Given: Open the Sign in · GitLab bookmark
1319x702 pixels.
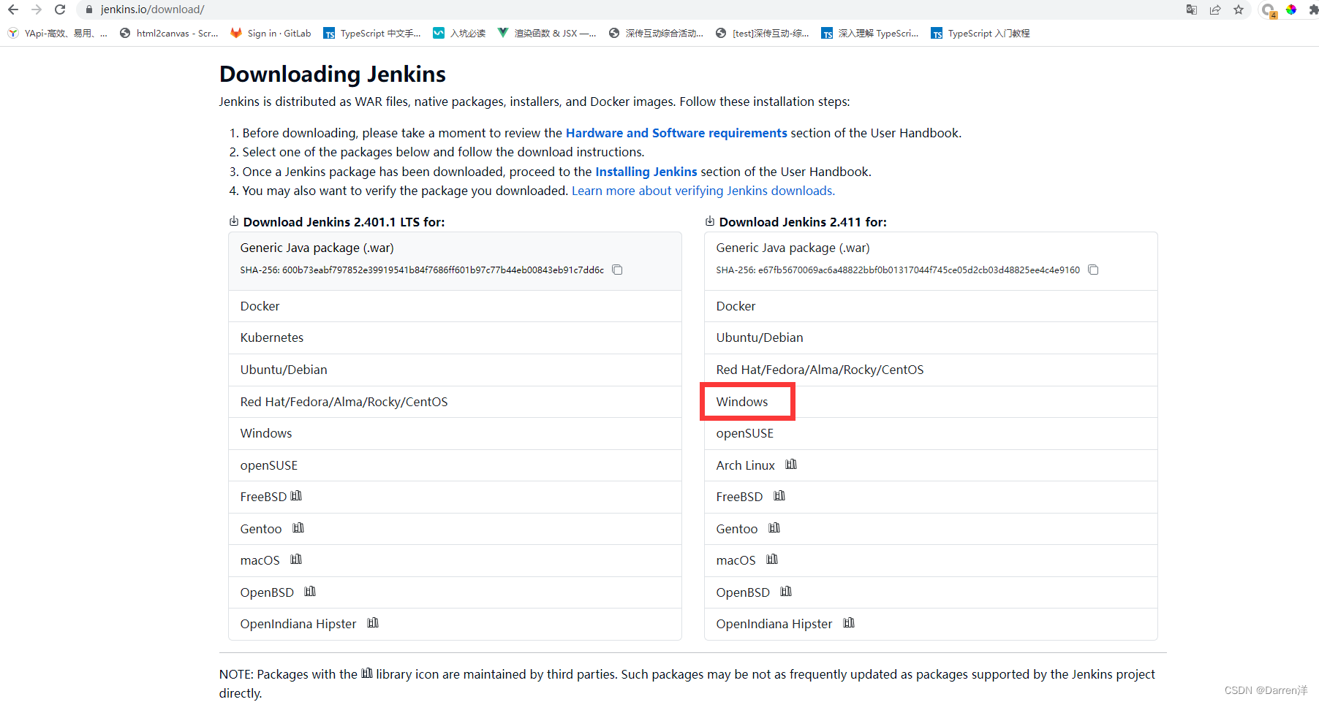Looking at the screenshot, I should tap(271, 33).
